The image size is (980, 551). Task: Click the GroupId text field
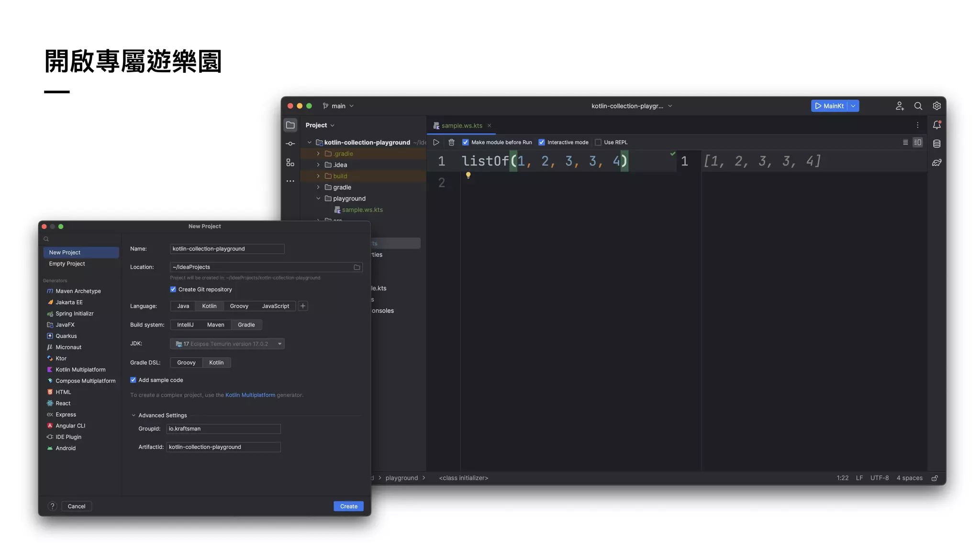click(x=223, y=429)
